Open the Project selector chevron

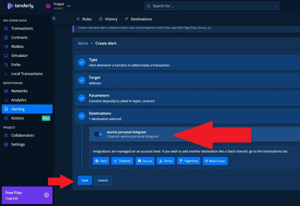pos(69,6)
